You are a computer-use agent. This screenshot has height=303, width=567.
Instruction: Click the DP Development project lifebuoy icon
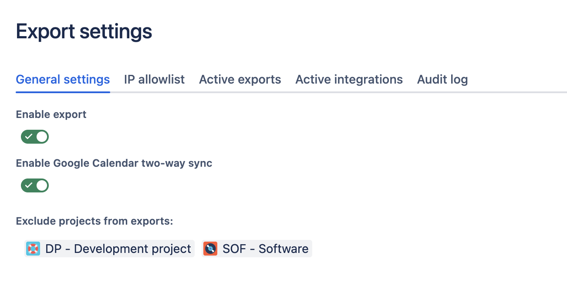(x=33, y=249)
